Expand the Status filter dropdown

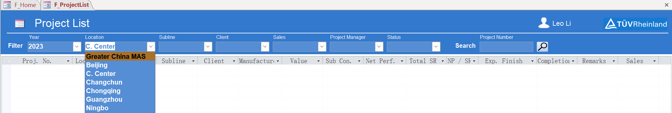pos(436,47)
